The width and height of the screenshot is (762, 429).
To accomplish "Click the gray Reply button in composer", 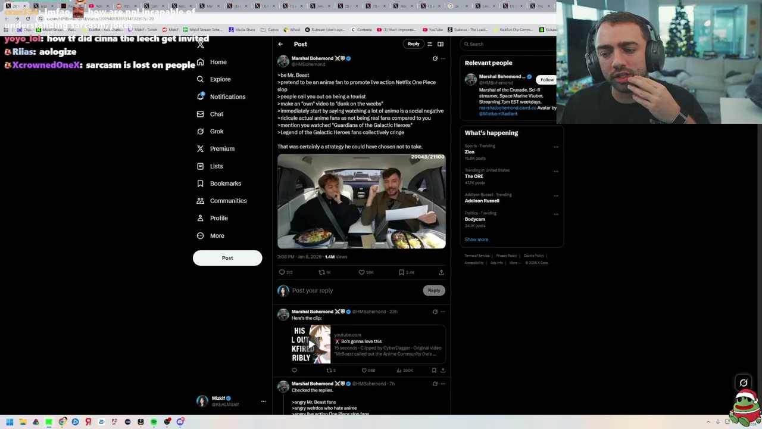I will tap(434, 290).
